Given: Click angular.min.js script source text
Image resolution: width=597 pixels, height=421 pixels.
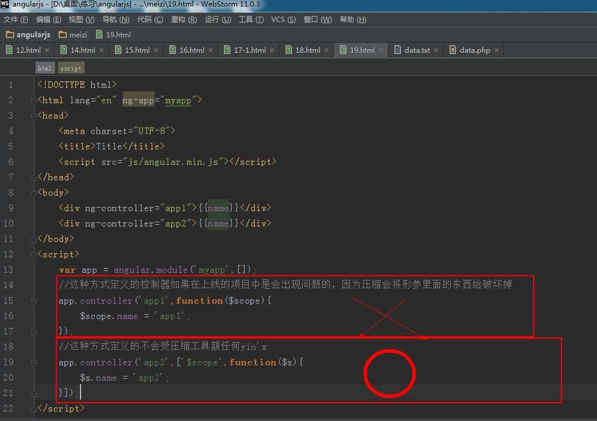Looking at the screenshot, I should pos(173,162).
